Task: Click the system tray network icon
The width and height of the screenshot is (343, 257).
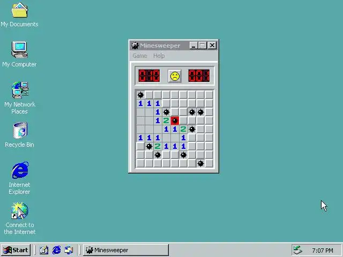Action: tap(298, 250)
